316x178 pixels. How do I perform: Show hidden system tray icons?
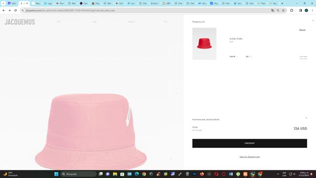[278, 174]
